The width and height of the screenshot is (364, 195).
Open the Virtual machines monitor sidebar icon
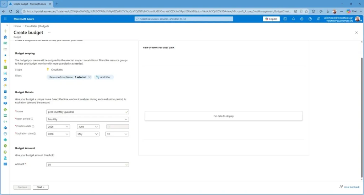[5, 104]
